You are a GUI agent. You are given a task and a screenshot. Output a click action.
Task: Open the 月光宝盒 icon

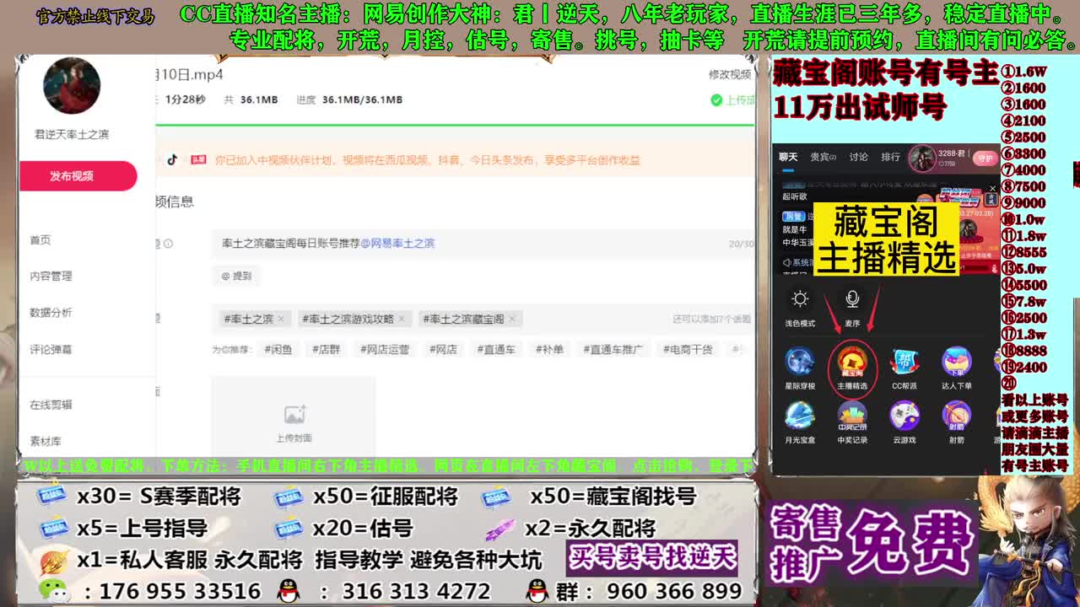point(799,416)
